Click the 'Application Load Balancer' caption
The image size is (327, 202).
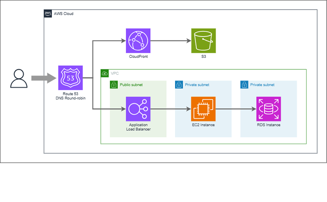click(138, 127)
